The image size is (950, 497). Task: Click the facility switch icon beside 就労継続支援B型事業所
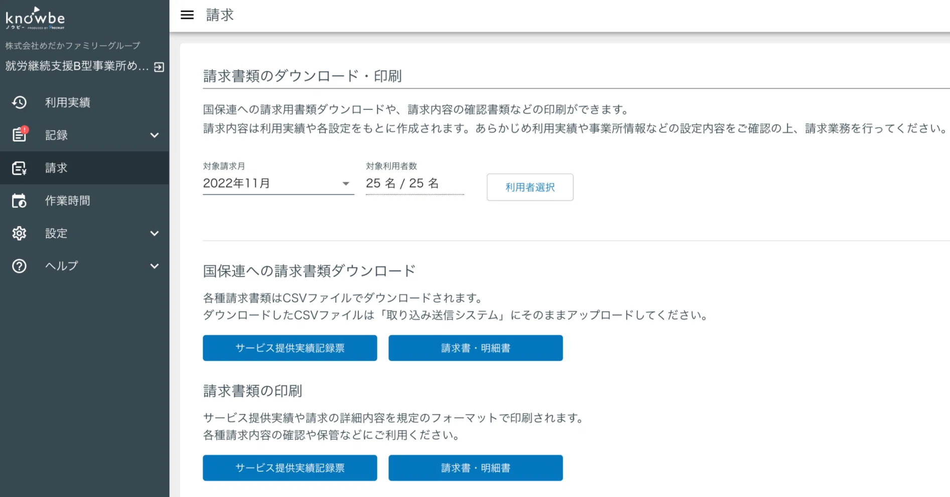click(x=159, y=67)
